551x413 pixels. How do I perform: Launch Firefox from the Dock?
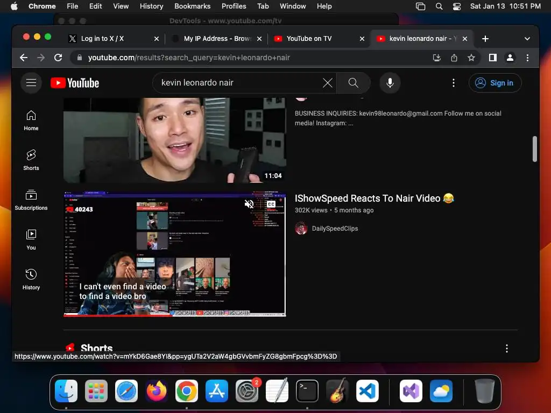click(x=157, y=391)
